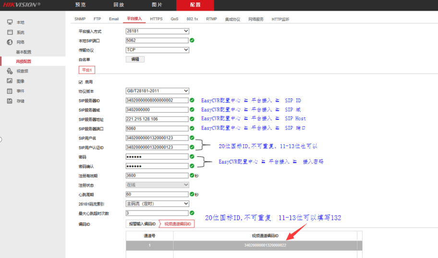
Task: Open the 传输协议 dropdown showing TCP
Action: pyautogui.click(x=157, y=50)
